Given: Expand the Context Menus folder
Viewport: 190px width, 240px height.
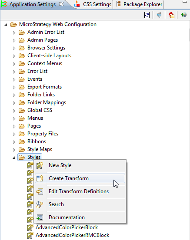Looking at the screenshot, I should [x=14, y=64].
